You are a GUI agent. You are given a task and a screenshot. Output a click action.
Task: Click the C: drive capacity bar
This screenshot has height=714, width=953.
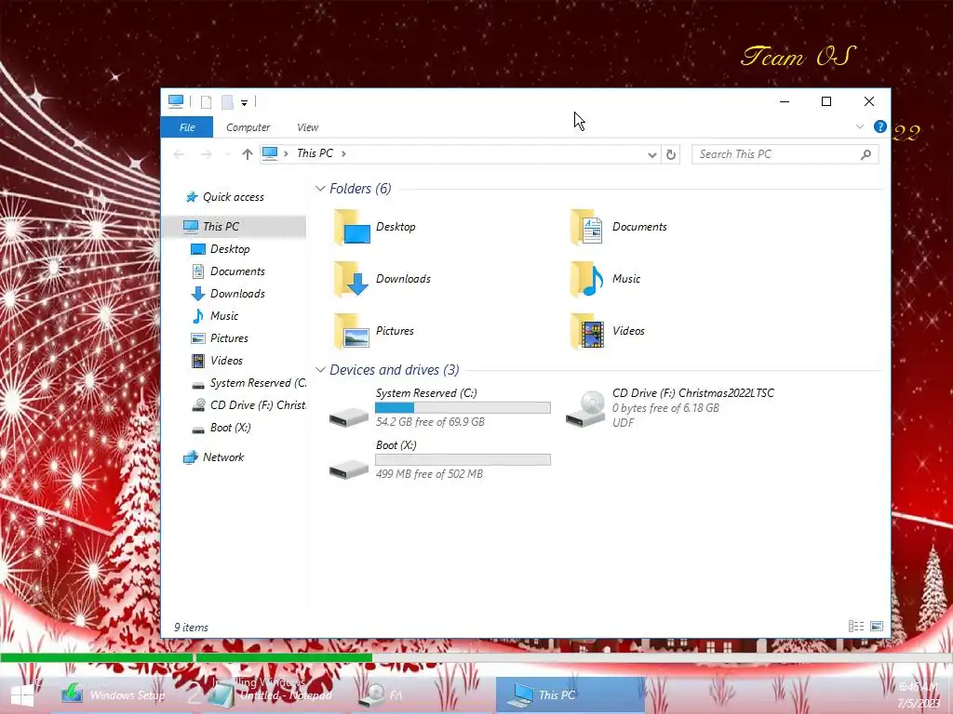point(463,407)
